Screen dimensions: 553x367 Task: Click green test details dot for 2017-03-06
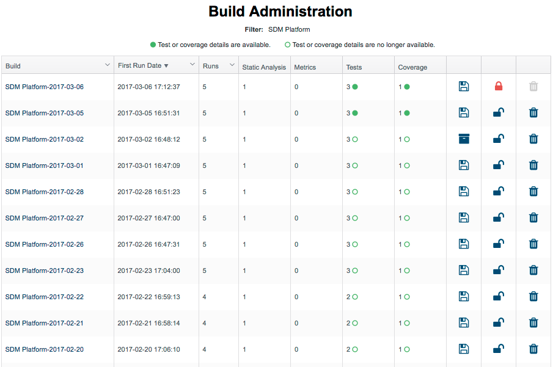(x=355, y=87)
